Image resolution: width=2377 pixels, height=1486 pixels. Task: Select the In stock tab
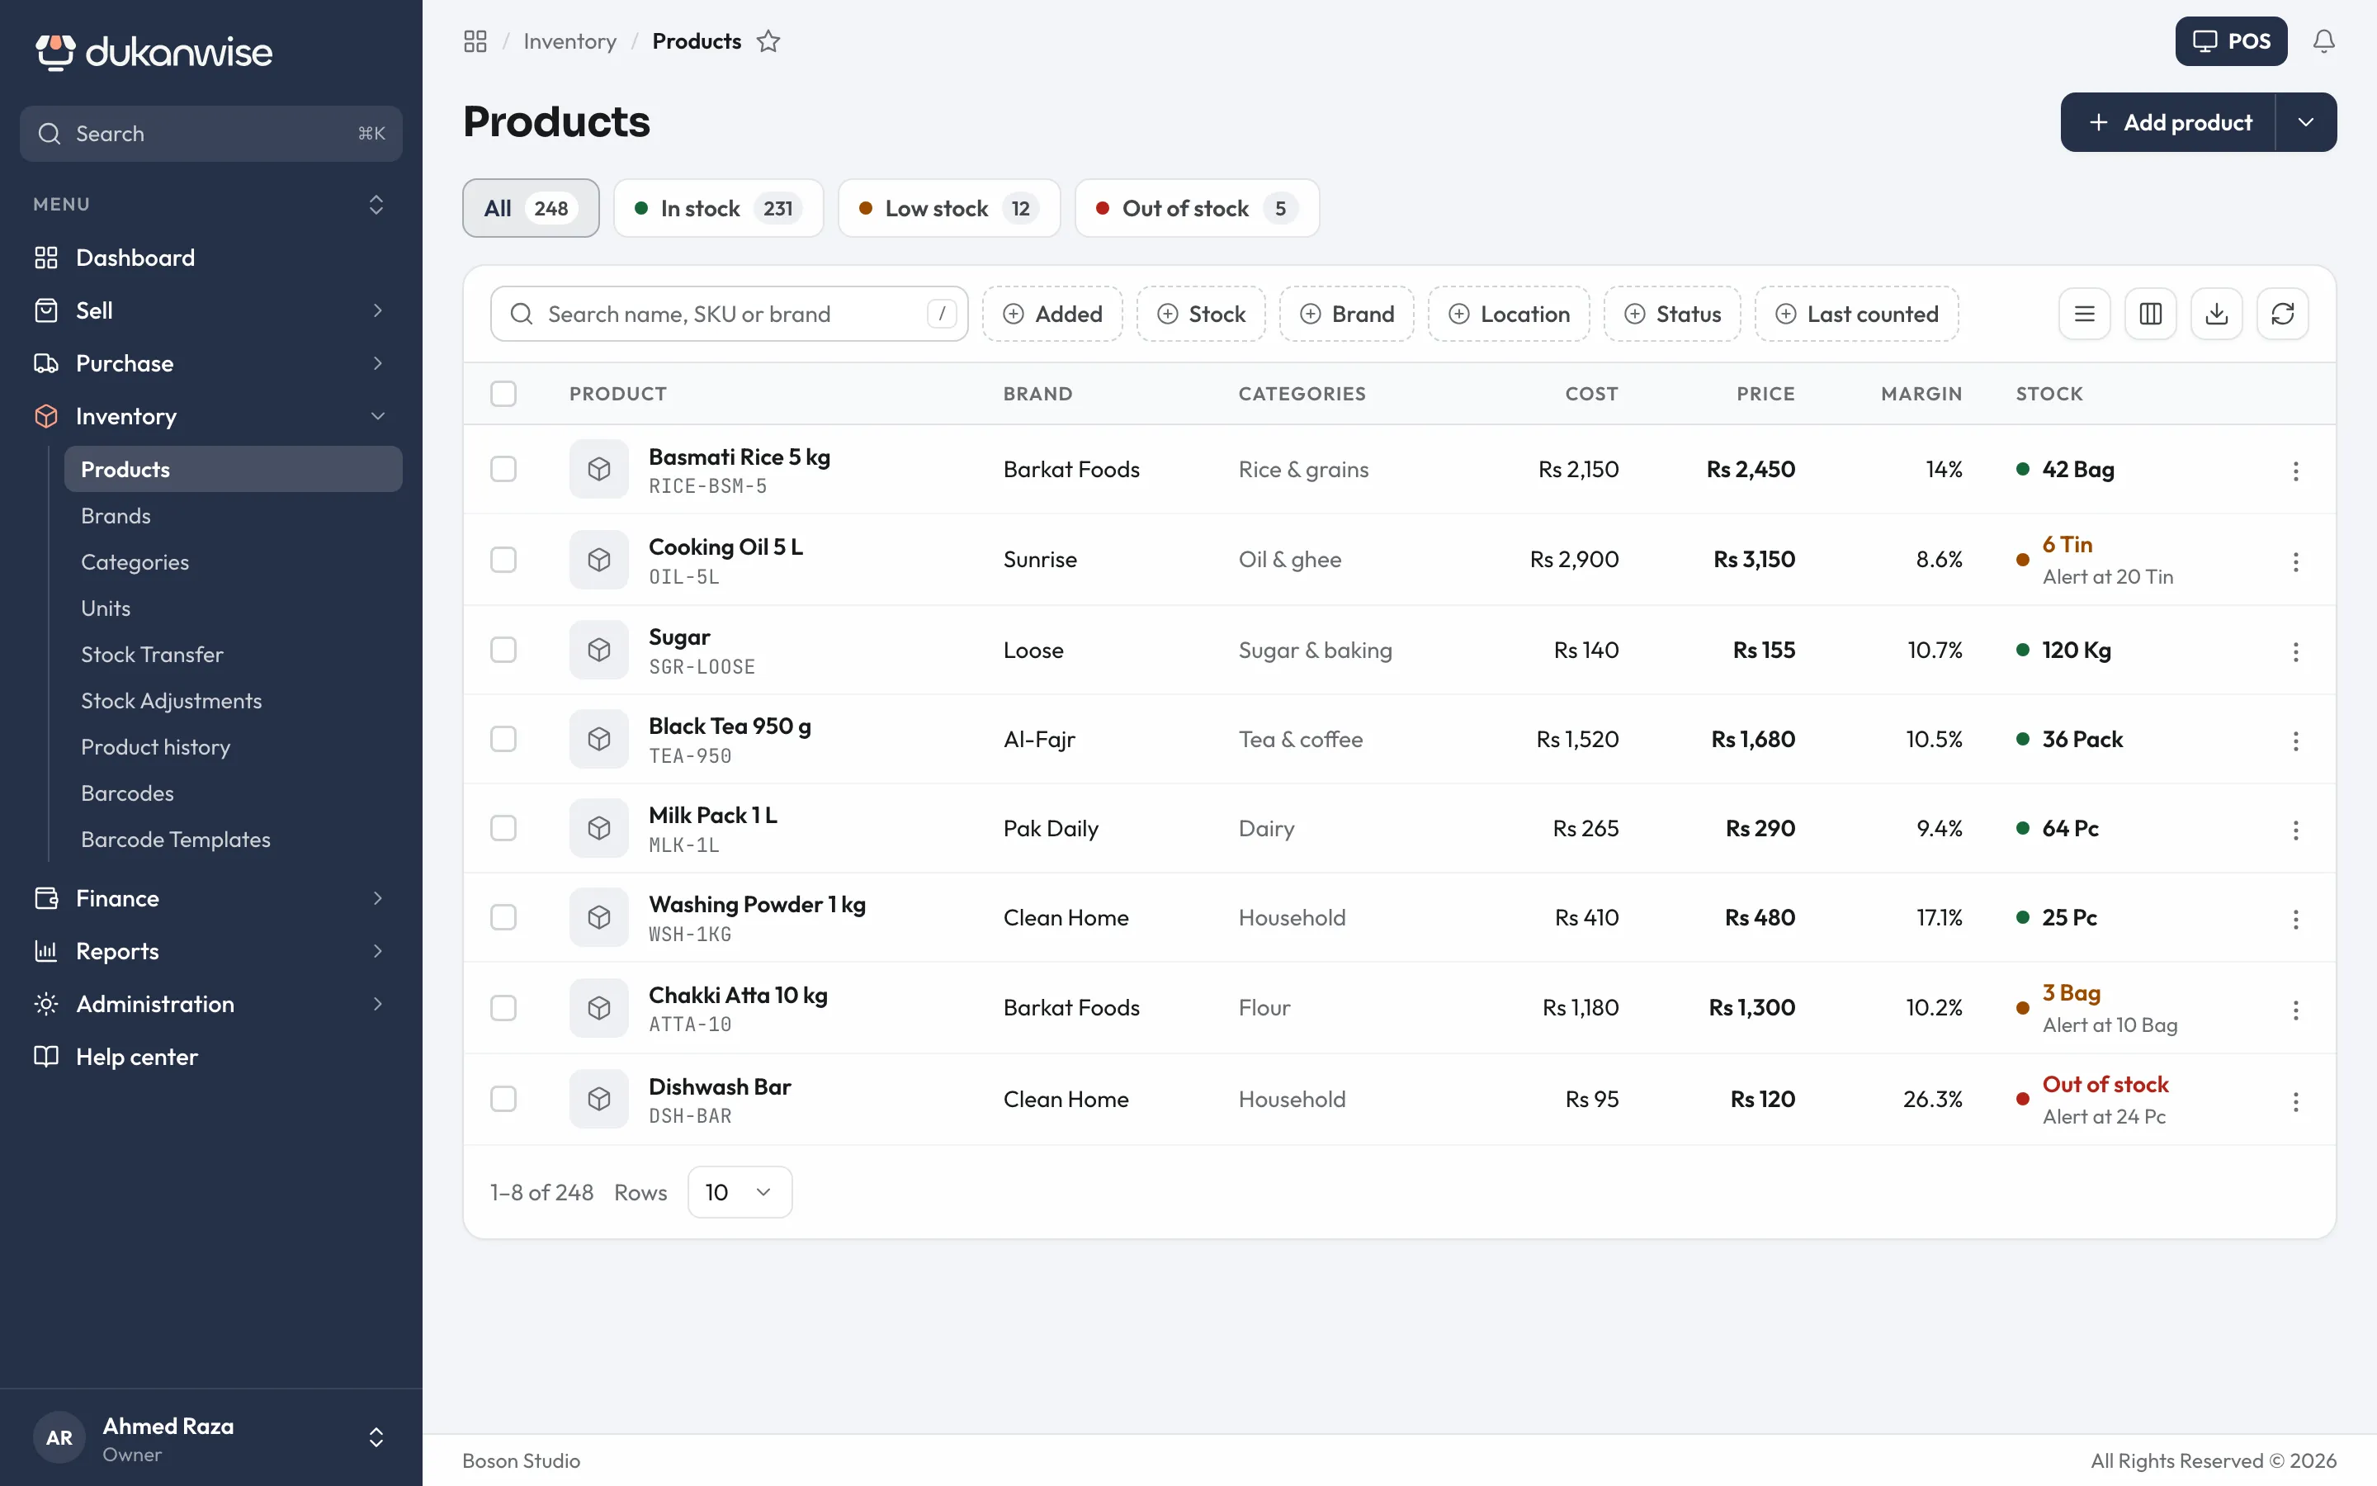(718, 208)
